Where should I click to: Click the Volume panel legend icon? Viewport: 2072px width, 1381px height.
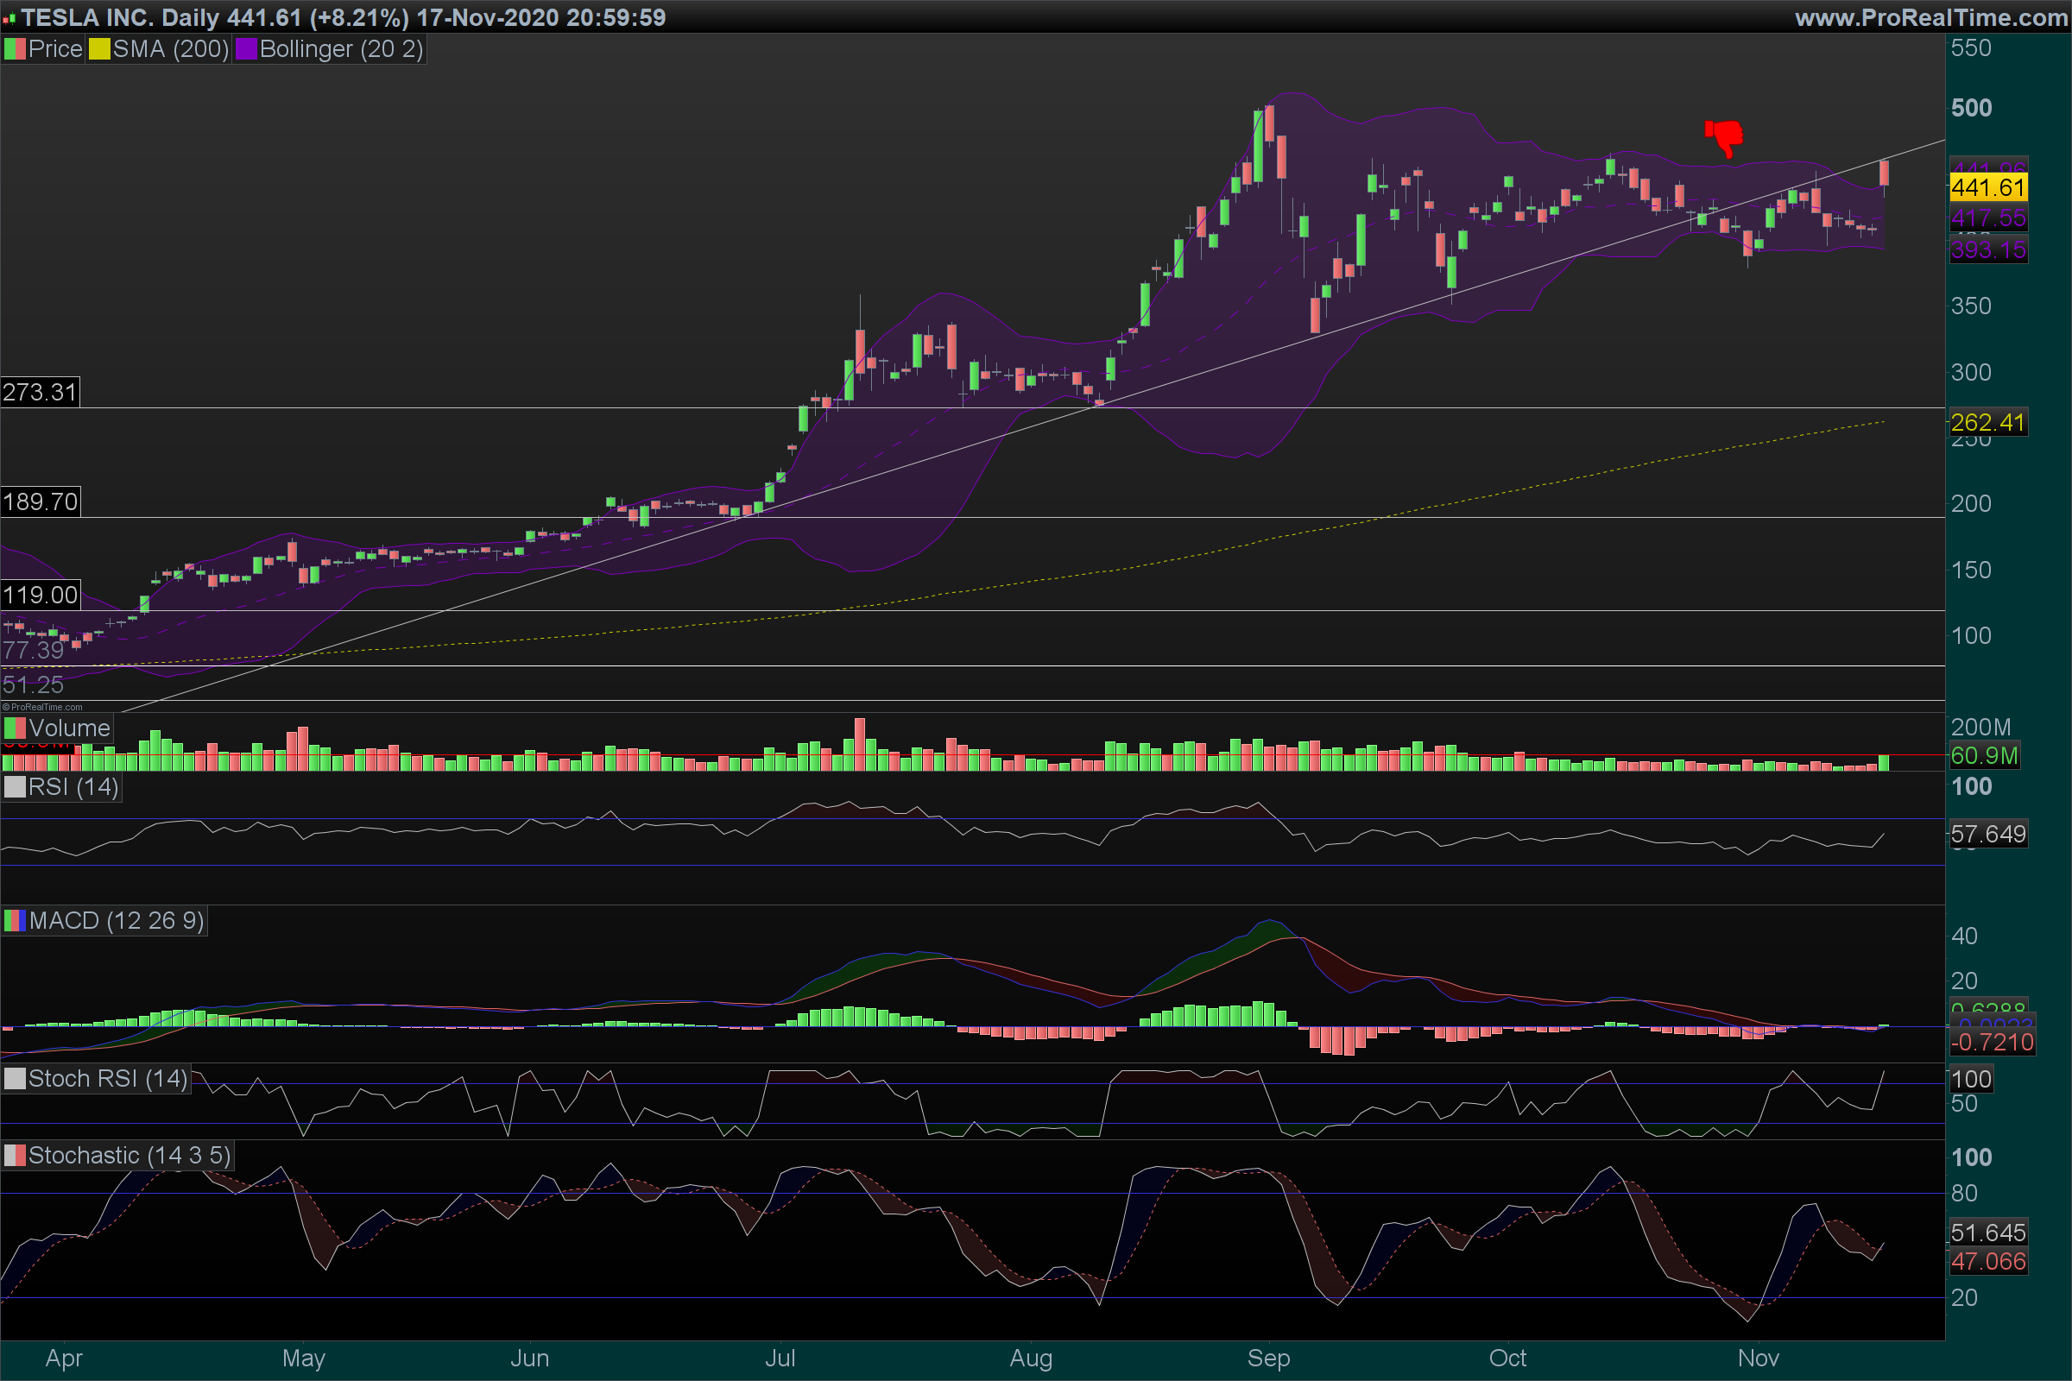(x=15, y=728)
